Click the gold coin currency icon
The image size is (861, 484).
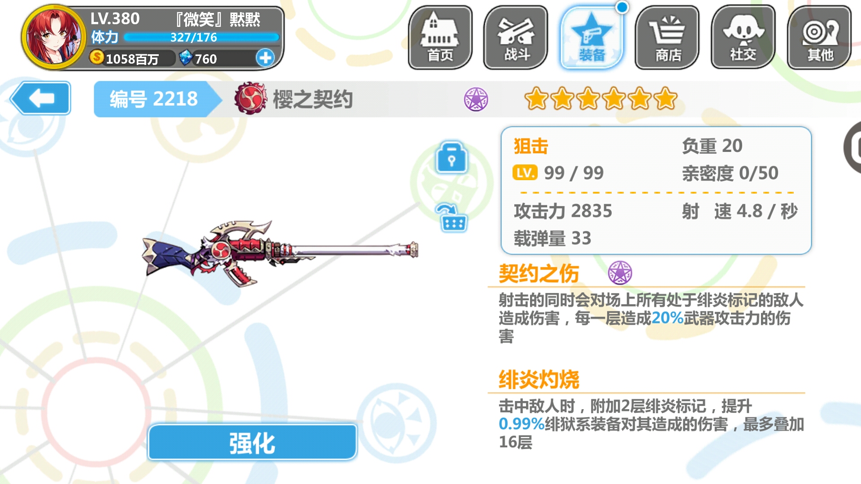[x=96, y=57]
